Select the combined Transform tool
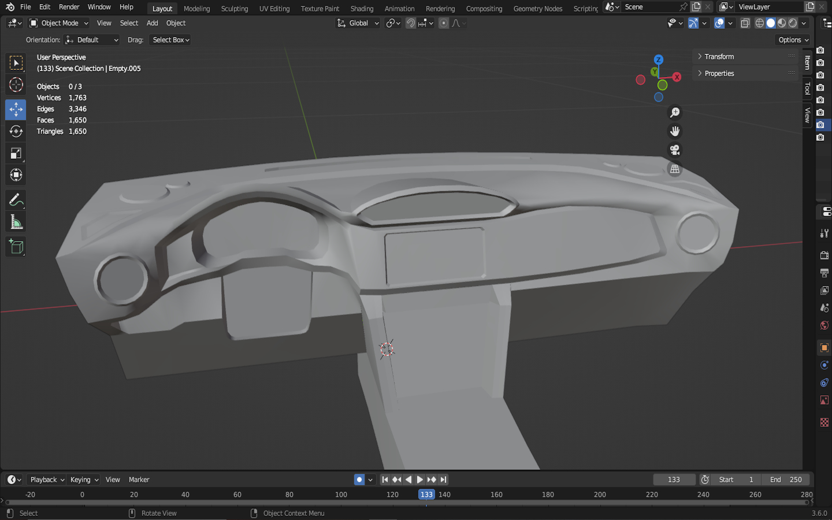 click(x=16, y=175)
